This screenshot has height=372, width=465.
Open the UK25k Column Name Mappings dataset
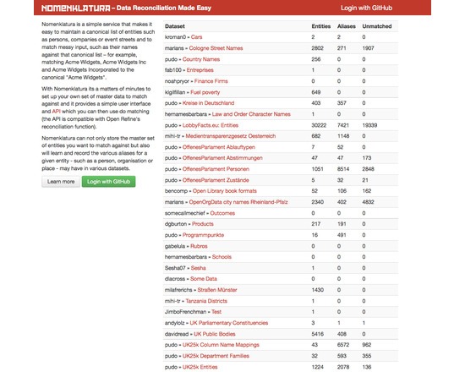(221, 345)
